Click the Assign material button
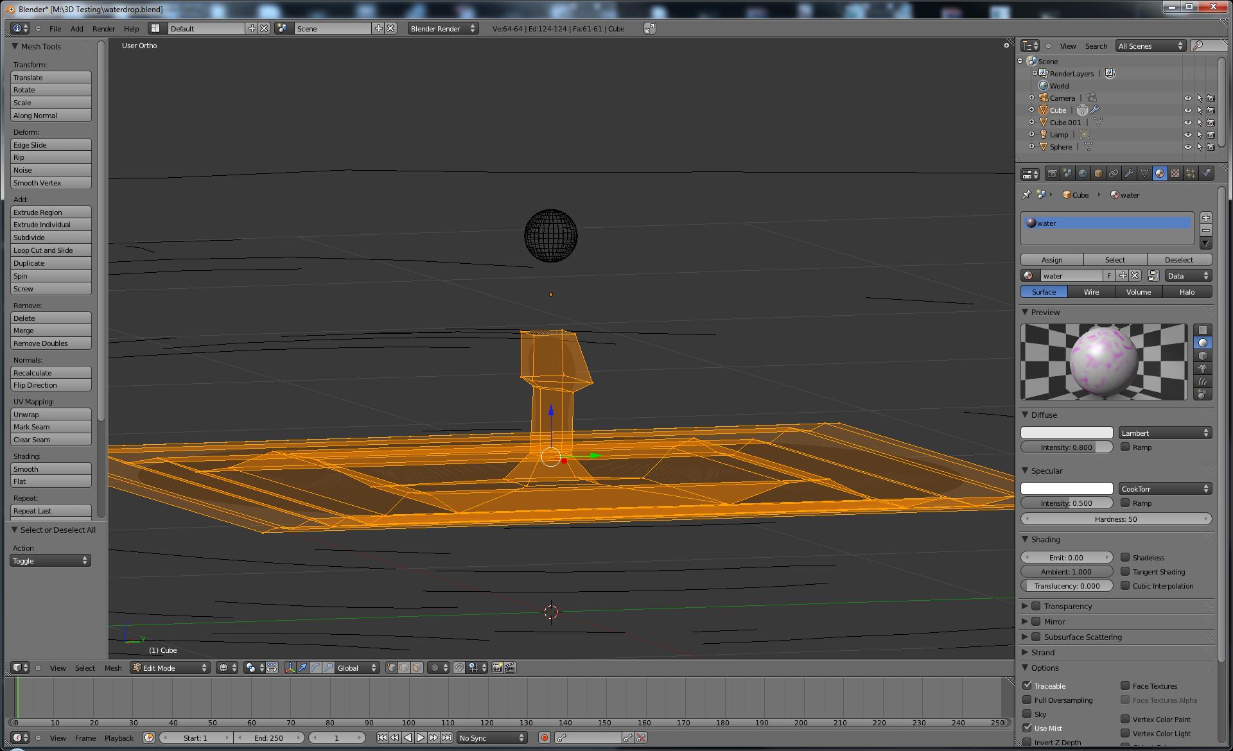1233x751 pixels. pos(1051,259)
